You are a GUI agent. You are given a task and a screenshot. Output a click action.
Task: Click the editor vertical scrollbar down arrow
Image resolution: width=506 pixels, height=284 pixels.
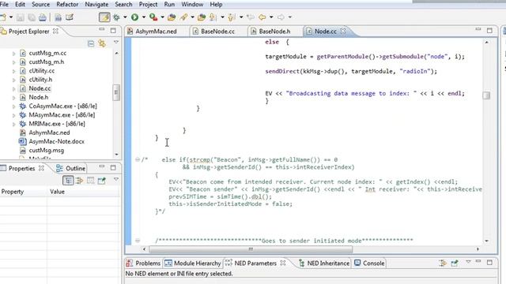pos(487,241)
